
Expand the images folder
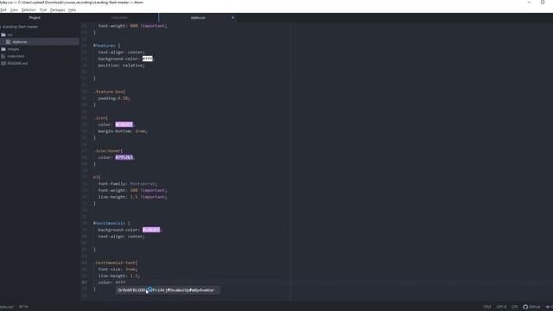pos(13,49)
